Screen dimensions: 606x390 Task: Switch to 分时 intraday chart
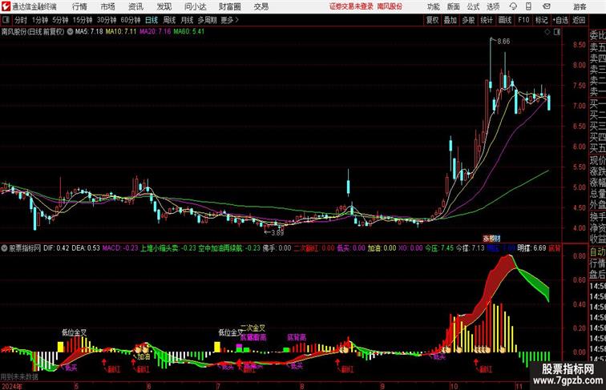[x=21, y=20]
